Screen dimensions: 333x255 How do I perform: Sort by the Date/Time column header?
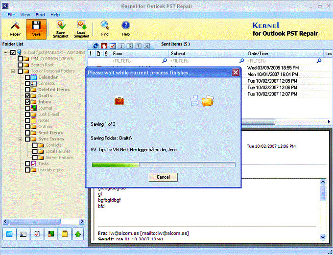(x=285, y=53)
